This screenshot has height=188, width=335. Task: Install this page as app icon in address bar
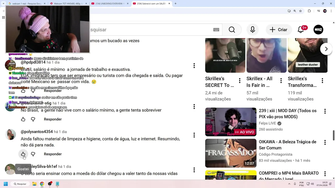(x=289, y=11)
